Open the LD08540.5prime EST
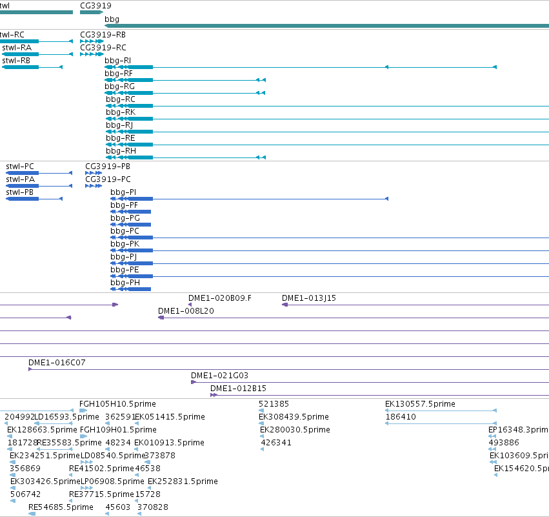The height and width of the screenshot is (517, 549). (87, 462)
